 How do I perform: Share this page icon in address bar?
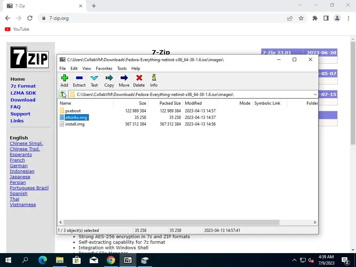coord(290,18)
